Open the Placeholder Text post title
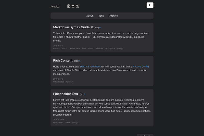Screen dimensions: 204x136 (x=66, y=94)
